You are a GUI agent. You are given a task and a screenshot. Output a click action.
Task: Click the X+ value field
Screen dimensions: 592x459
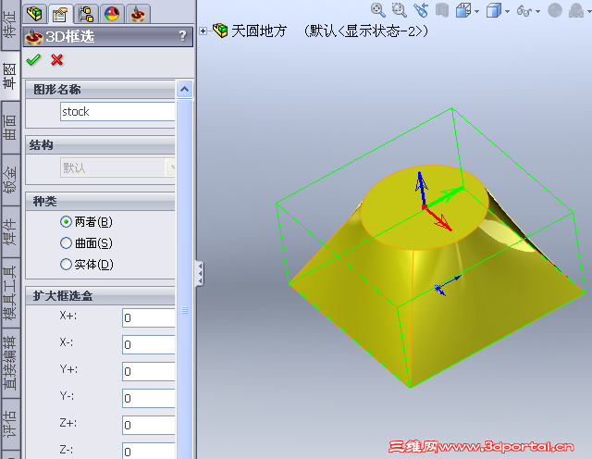pyautogui.click(x=148, y=317)
